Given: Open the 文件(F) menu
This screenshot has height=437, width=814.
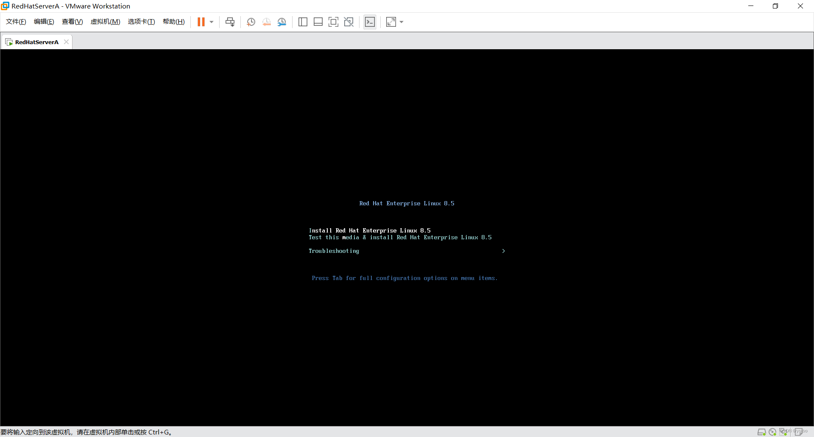Looking at the screenshot, I should tap(16, 22).
